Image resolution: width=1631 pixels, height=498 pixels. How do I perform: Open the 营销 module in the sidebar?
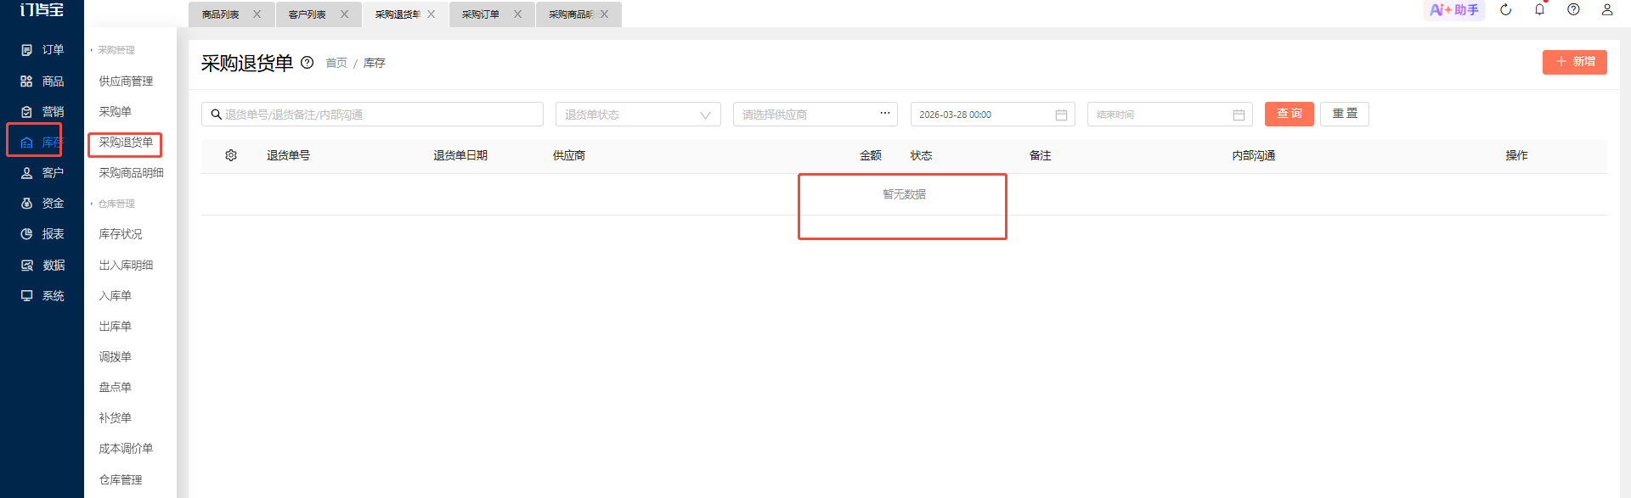tap(42, 112)
